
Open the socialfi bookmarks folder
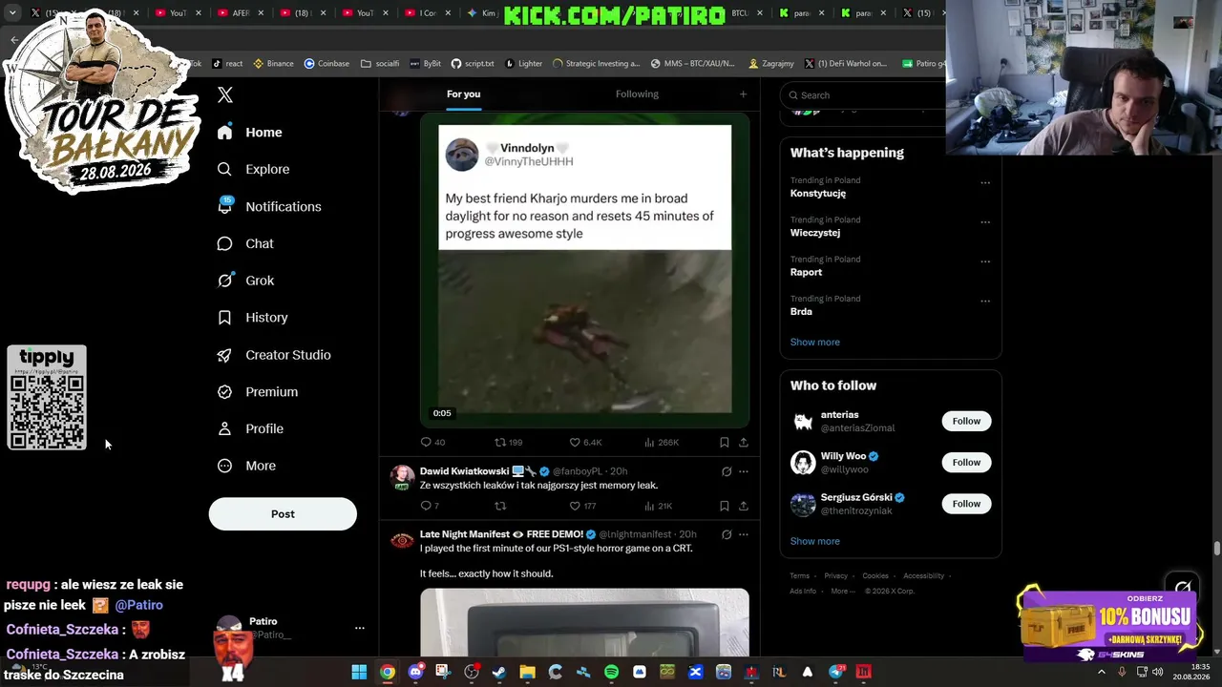380,64
